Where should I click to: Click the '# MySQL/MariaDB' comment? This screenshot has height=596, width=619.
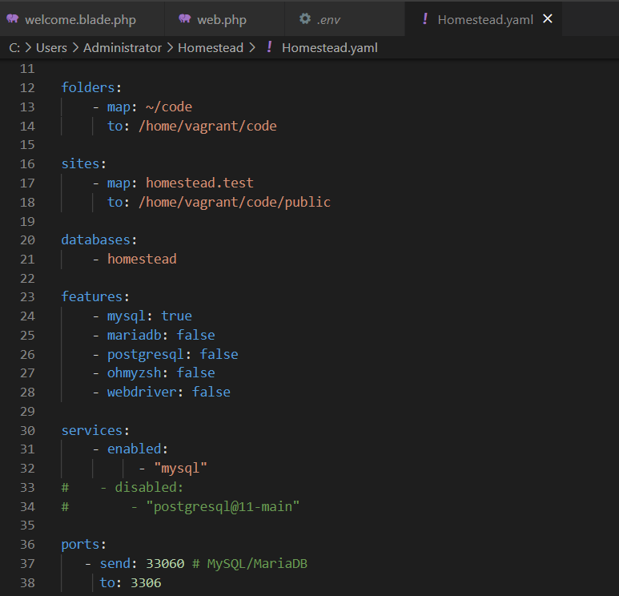pyautogui.click(x=250, y=564)
